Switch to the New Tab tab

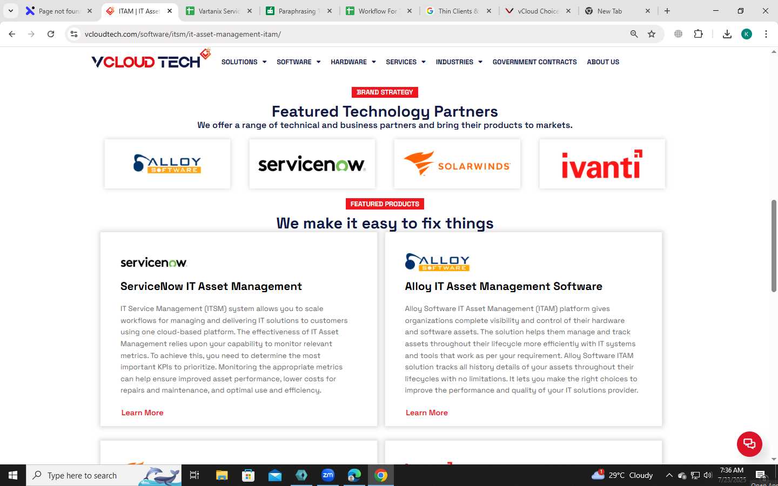[618, 11]
